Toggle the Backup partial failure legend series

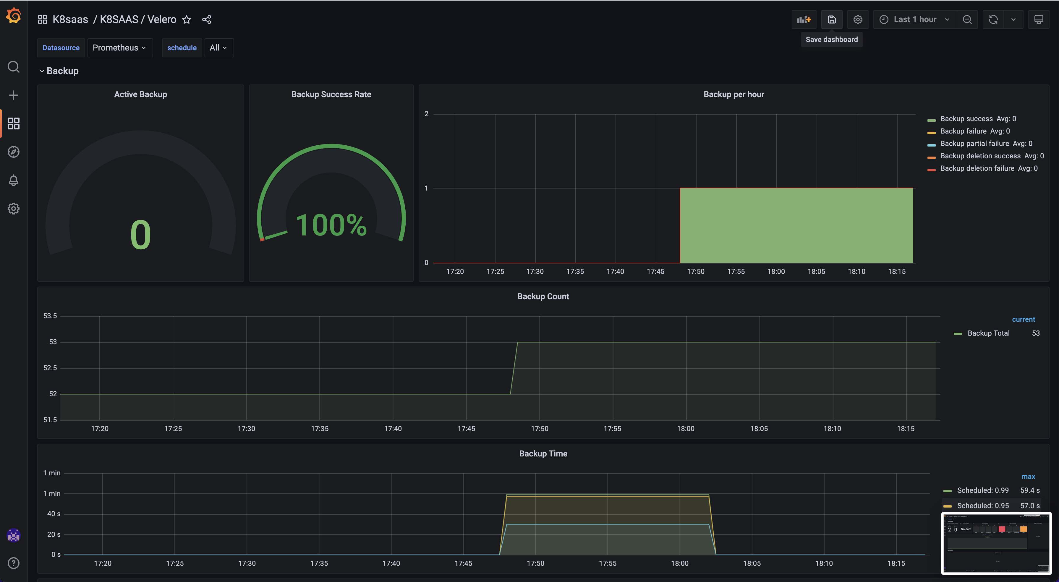click(975, 143)
